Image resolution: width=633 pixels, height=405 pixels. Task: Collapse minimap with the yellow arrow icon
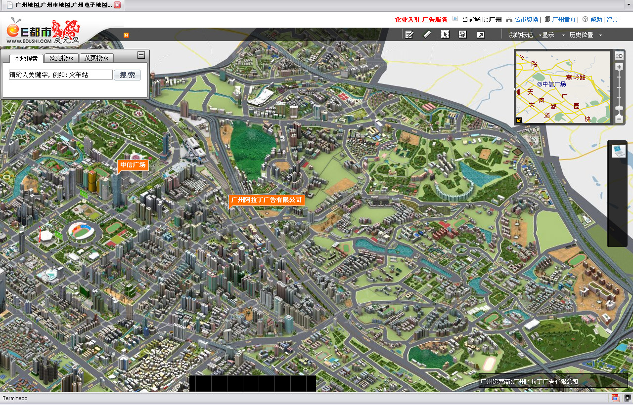pyautogui.click(x=519, y=120)
